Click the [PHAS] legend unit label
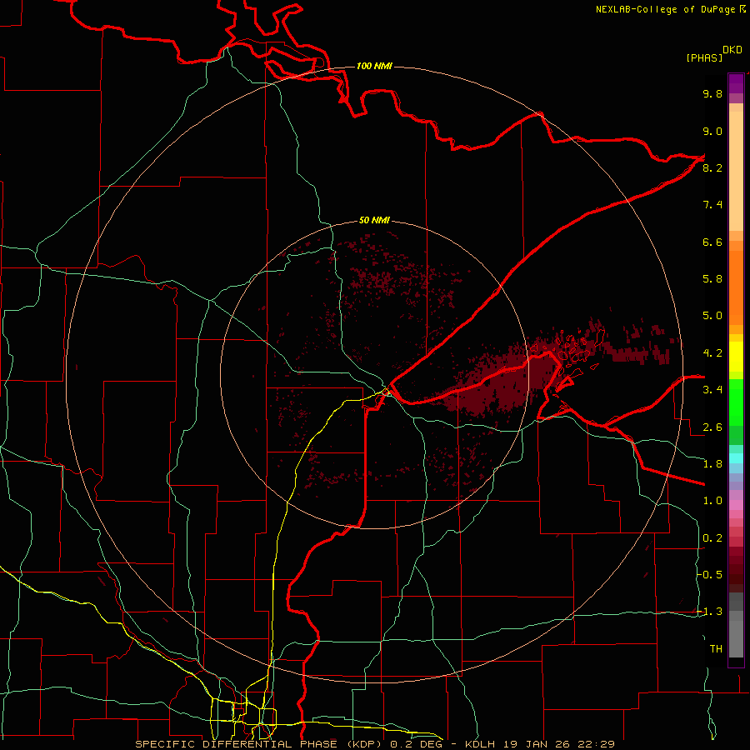Image resolution: width=750 pixels, height=750 pixels. 704,57
